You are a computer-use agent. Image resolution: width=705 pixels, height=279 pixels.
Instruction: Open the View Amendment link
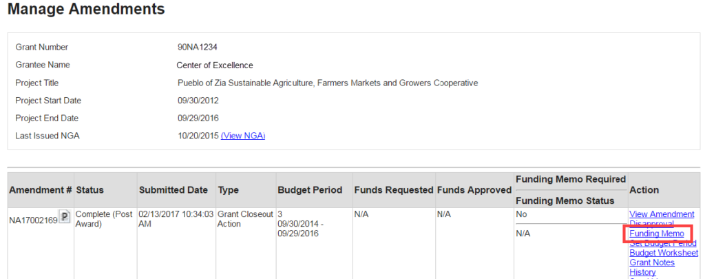click(661, 214)
